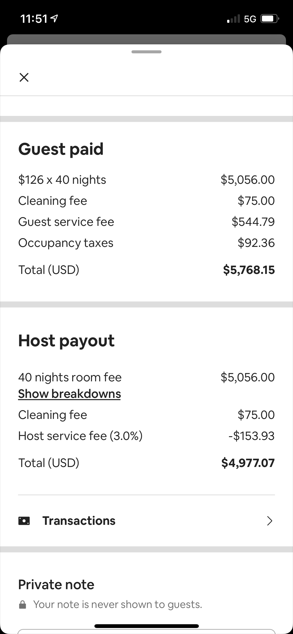
Task: Close the reservation details sheet with X
Action: 24,77
